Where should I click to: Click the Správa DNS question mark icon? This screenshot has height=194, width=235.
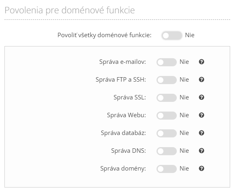click(201, 151)
